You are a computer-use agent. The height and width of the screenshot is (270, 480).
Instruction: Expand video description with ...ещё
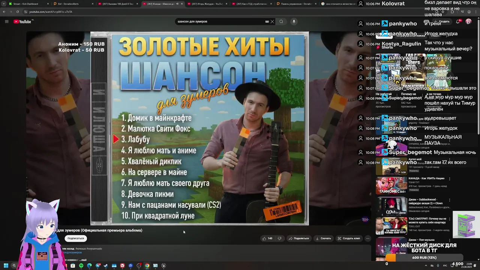(x=83, y=260)
